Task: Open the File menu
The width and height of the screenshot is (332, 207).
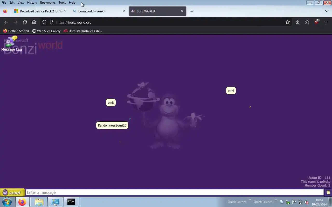Action: coord(4,3)
